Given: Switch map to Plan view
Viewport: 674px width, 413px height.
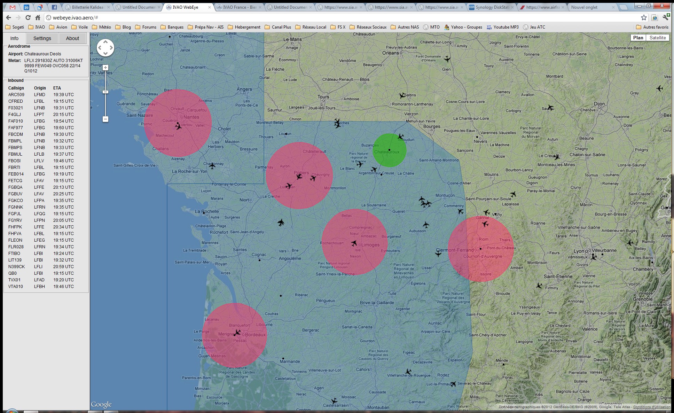Looking at the screenshot, I should [x=638, y=38].
